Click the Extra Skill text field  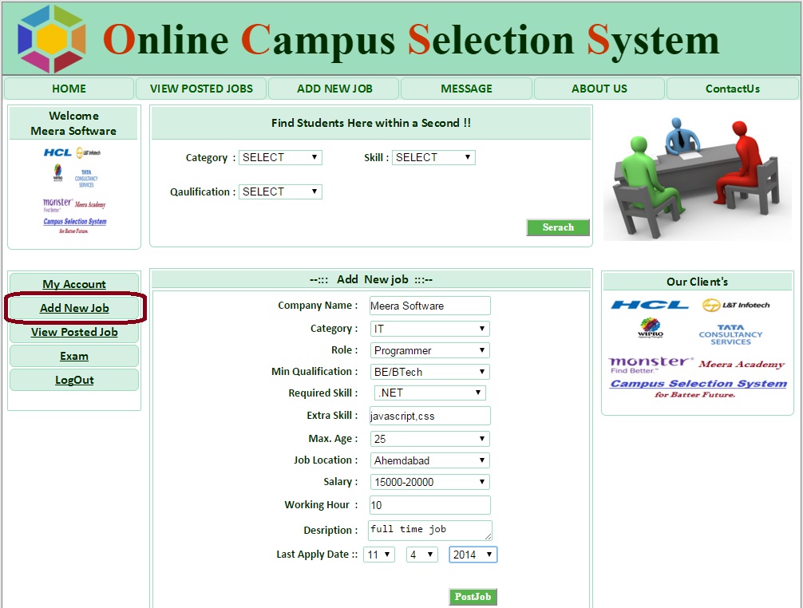tap(429, 416)
